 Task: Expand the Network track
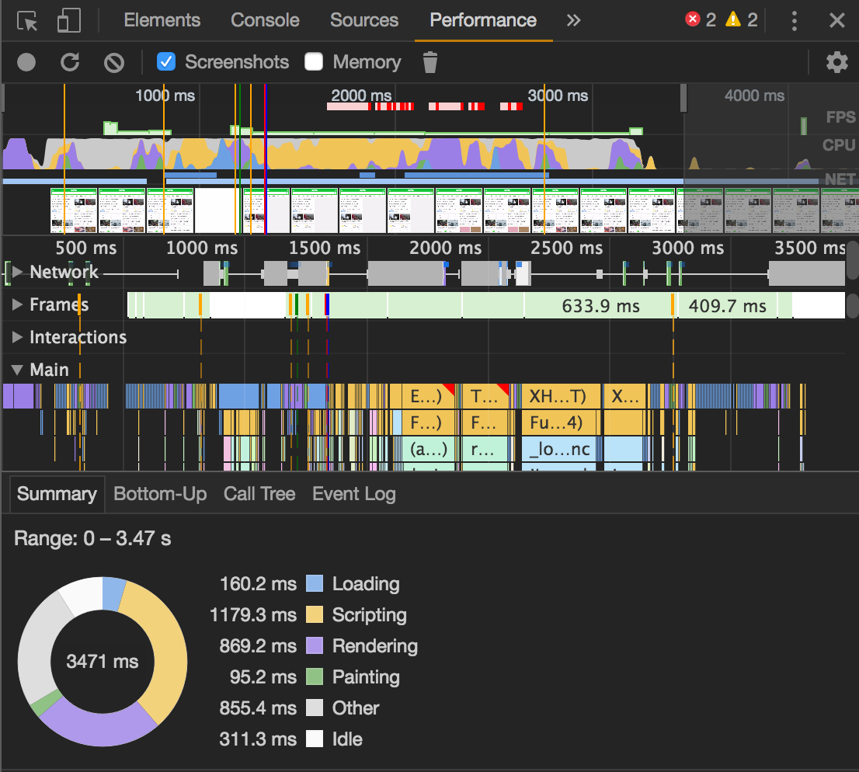pos(17,273)
